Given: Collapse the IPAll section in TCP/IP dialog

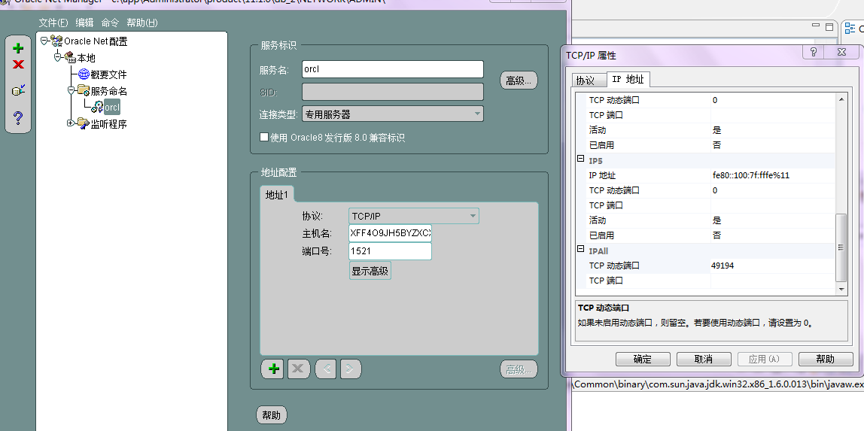Looking at the screenshot, I should (581, 249).
